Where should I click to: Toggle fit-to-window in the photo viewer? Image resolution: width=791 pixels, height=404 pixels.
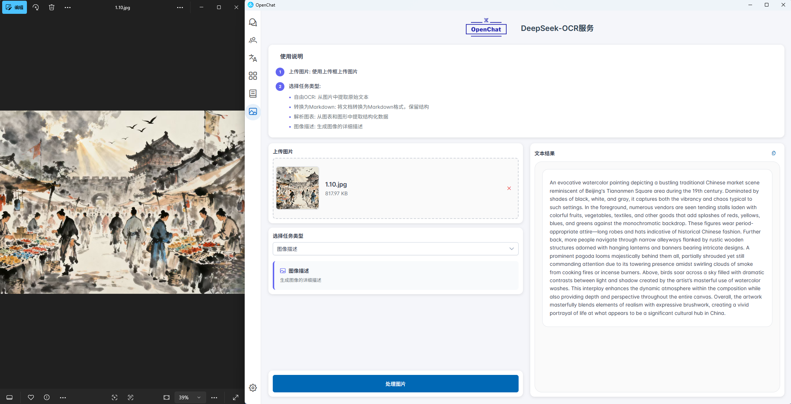167,397
